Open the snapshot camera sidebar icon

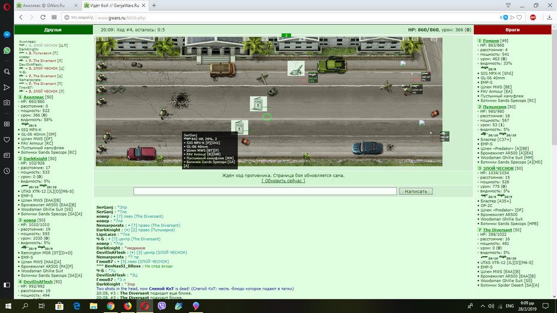(x=7, y=103)
